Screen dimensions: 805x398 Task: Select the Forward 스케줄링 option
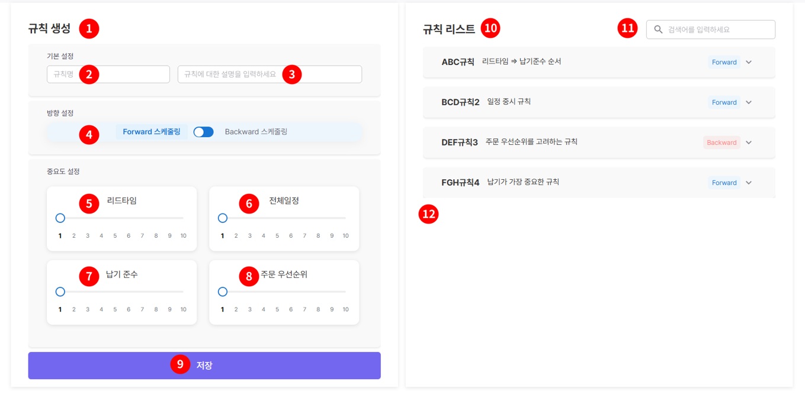pos(152,132)
